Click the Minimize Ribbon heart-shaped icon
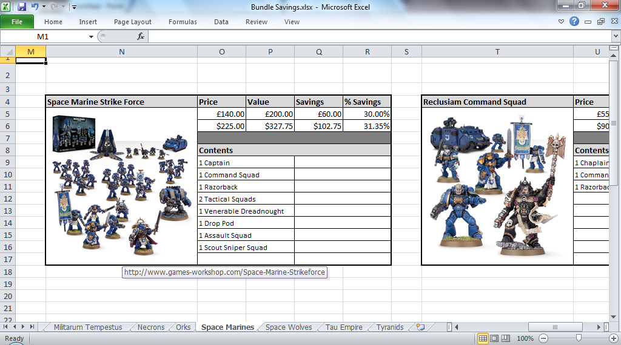The height and width of the screenshot is (345, 621). click(x=561, y=22)
